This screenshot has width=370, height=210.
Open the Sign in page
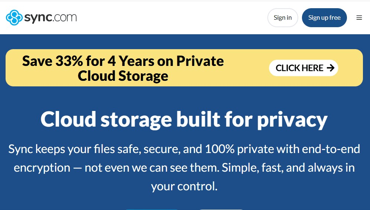[x=283, y=18]
